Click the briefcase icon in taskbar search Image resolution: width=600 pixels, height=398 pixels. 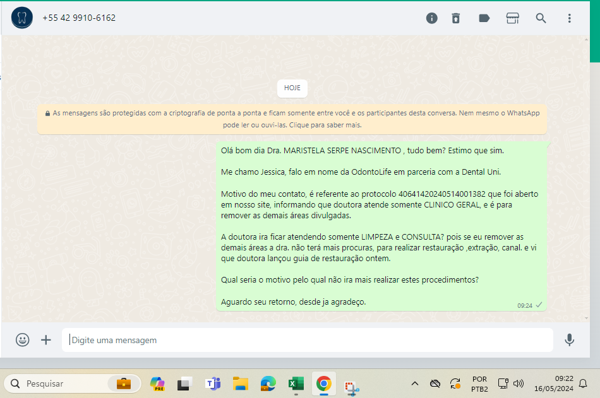pos(124,383)
